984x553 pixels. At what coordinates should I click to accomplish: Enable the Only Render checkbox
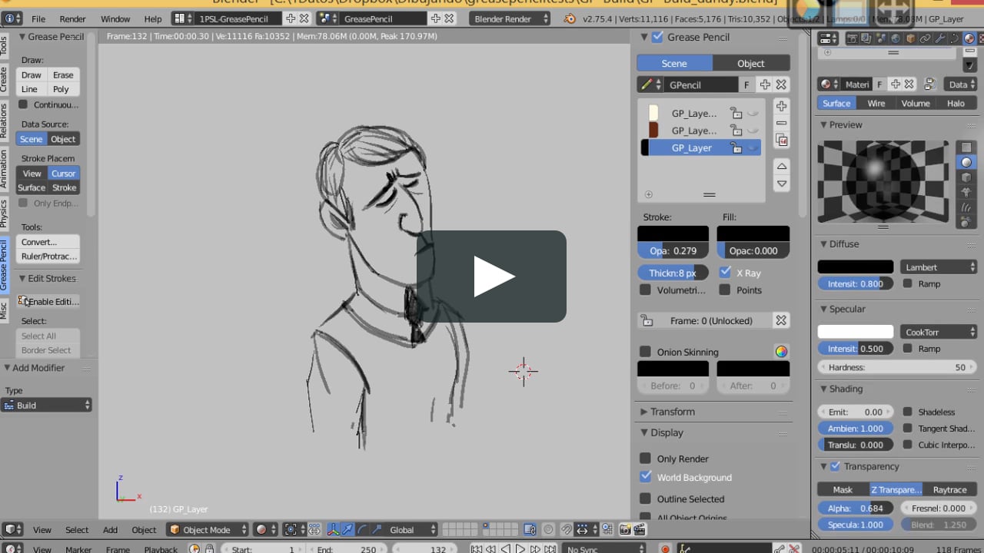pos(645,459)
